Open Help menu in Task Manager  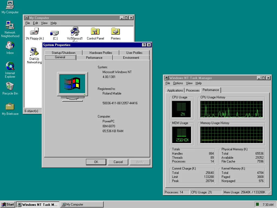pos(199,83)
